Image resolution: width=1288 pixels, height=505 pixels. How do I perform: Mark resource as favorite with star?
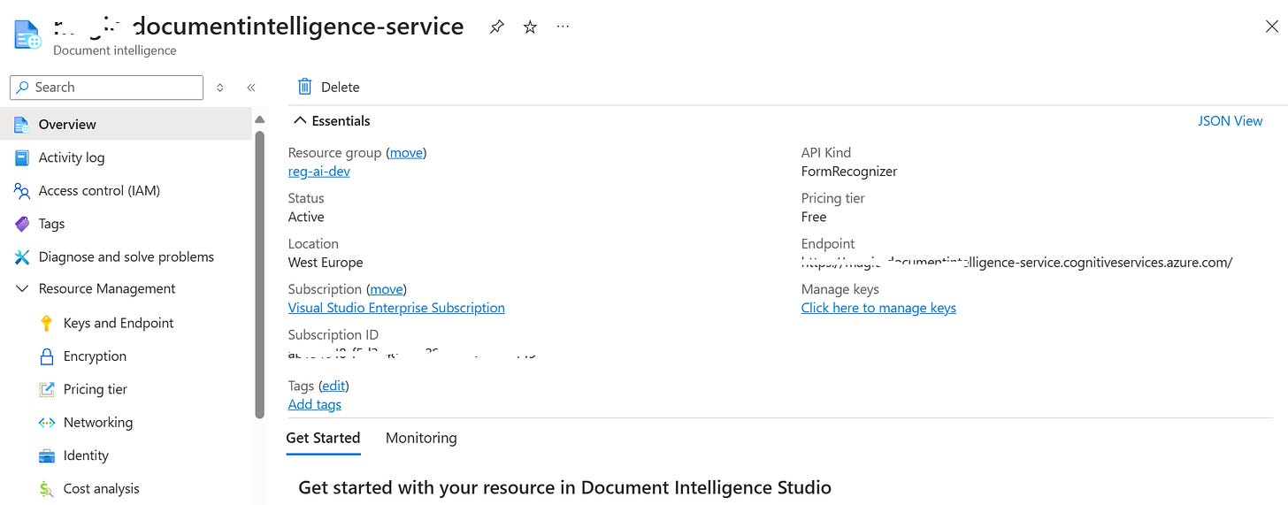point(530,27)
